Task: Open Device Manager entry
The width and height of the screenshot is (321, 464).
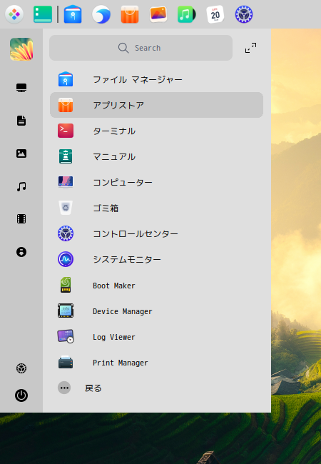Action: [x=156, y=311]
